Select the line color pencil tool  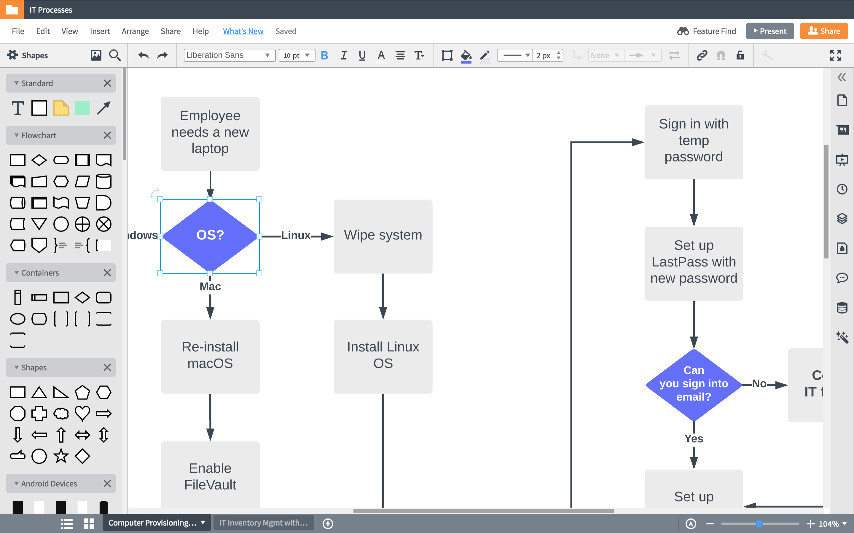pos(485,55)
